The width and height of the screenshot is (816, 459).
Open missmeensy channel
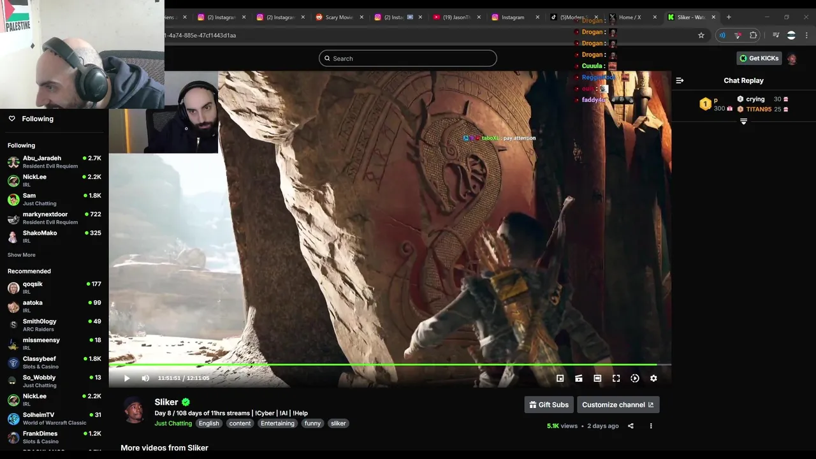[x=54, y=344]
